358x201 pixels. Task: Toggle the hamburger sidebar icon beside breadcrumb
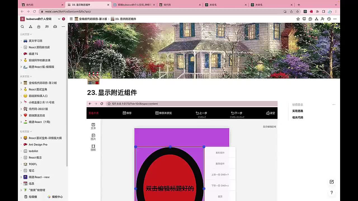tap(71, 19)
